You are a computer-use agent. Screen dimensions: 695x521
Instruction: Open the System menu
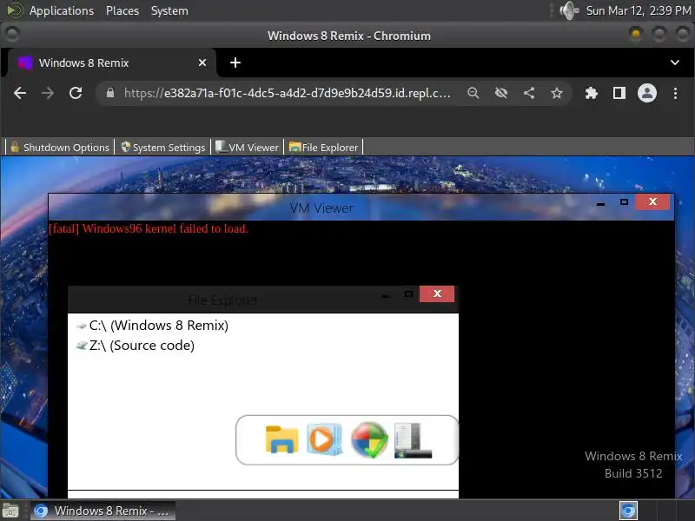169,10
